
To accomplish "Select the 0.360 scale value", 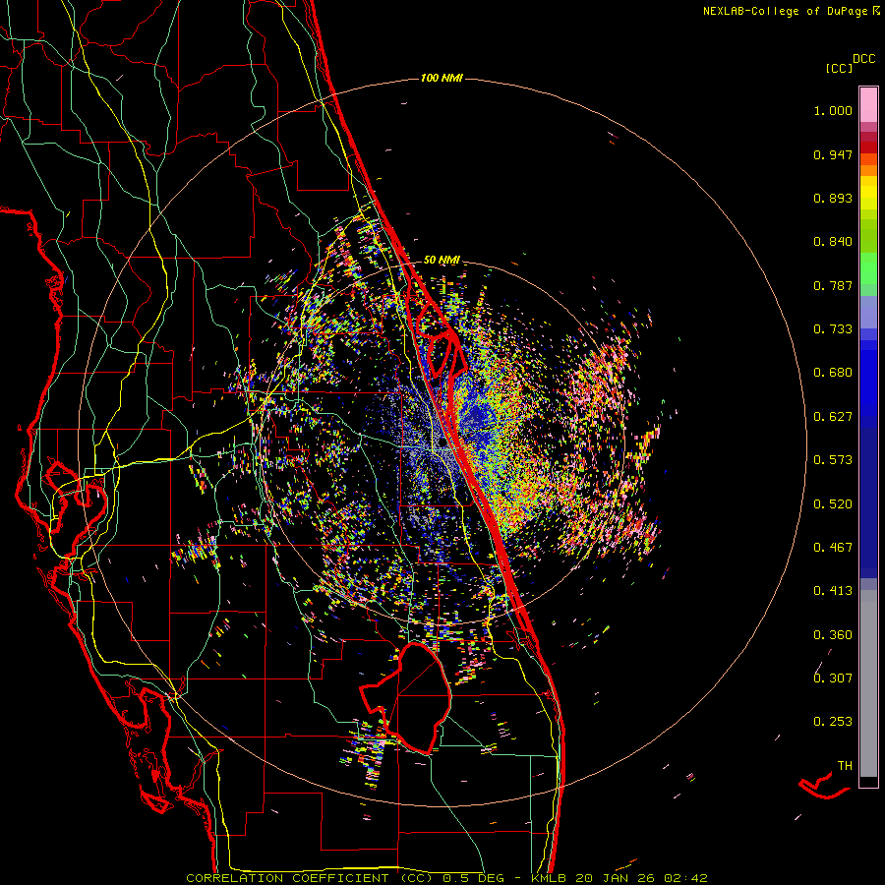I will 833,635.
